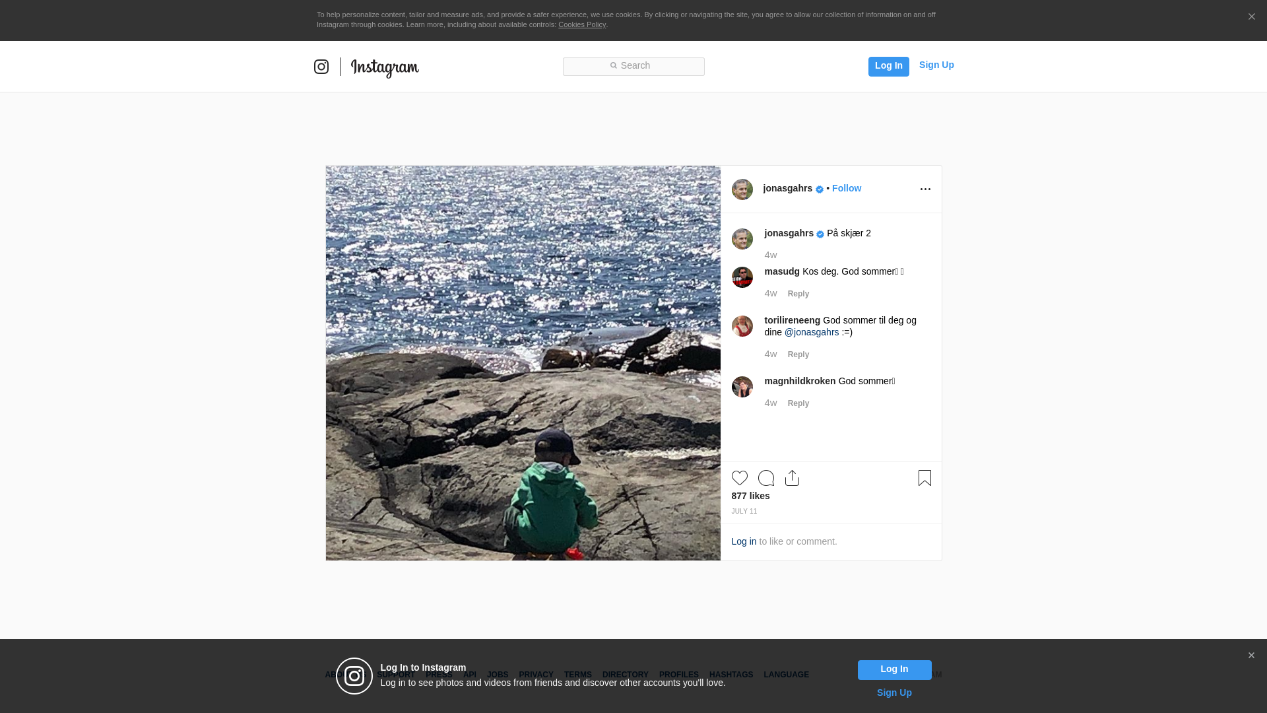Open the @jonasgahrs mention link
This screenshot has width=1267, height=713.
pos(811,332)
